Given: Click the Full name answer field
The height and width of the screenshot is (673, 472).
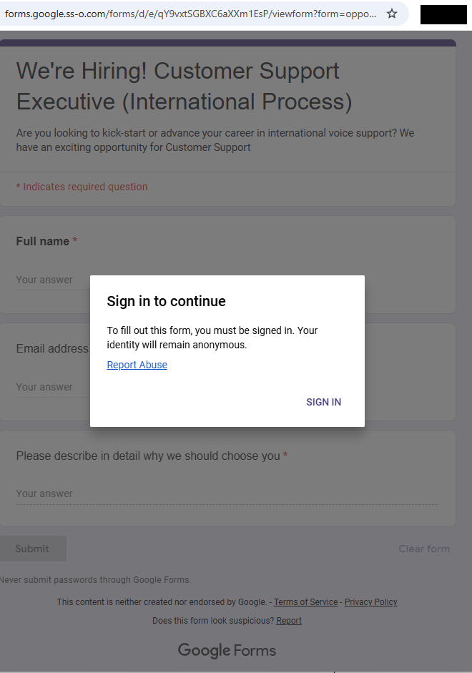Looking at the screenshot, I should click(43, 280).
